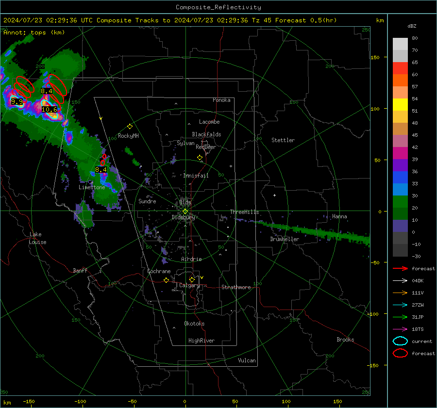Select the cyan 27ZW arrow legend icon
Viewport: 437px width, 408px height.
(400, 305)
